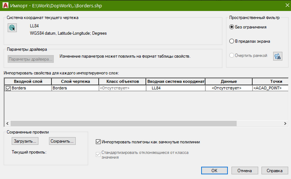This screenshot has width=291, height=179.
Task: Click the select window area icon
Action: pos(278,56)
